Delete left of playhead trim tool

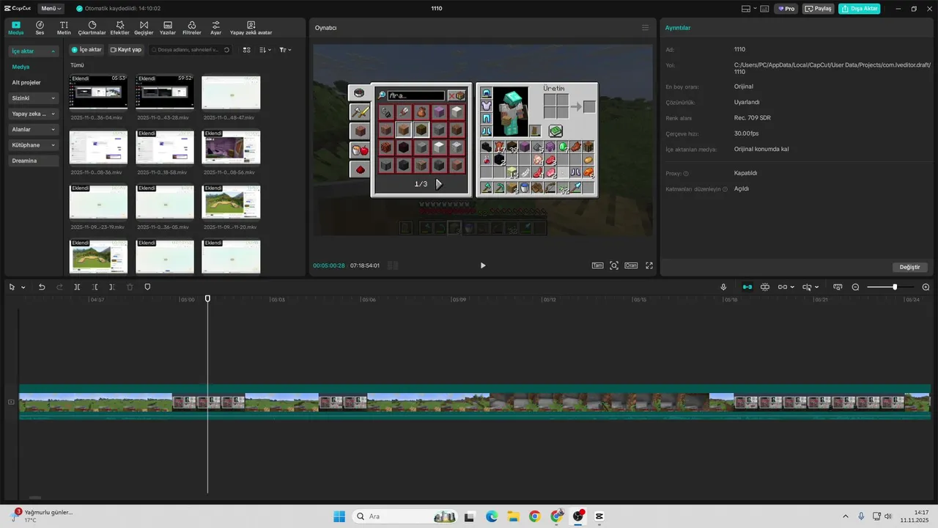tap(95, 287)
